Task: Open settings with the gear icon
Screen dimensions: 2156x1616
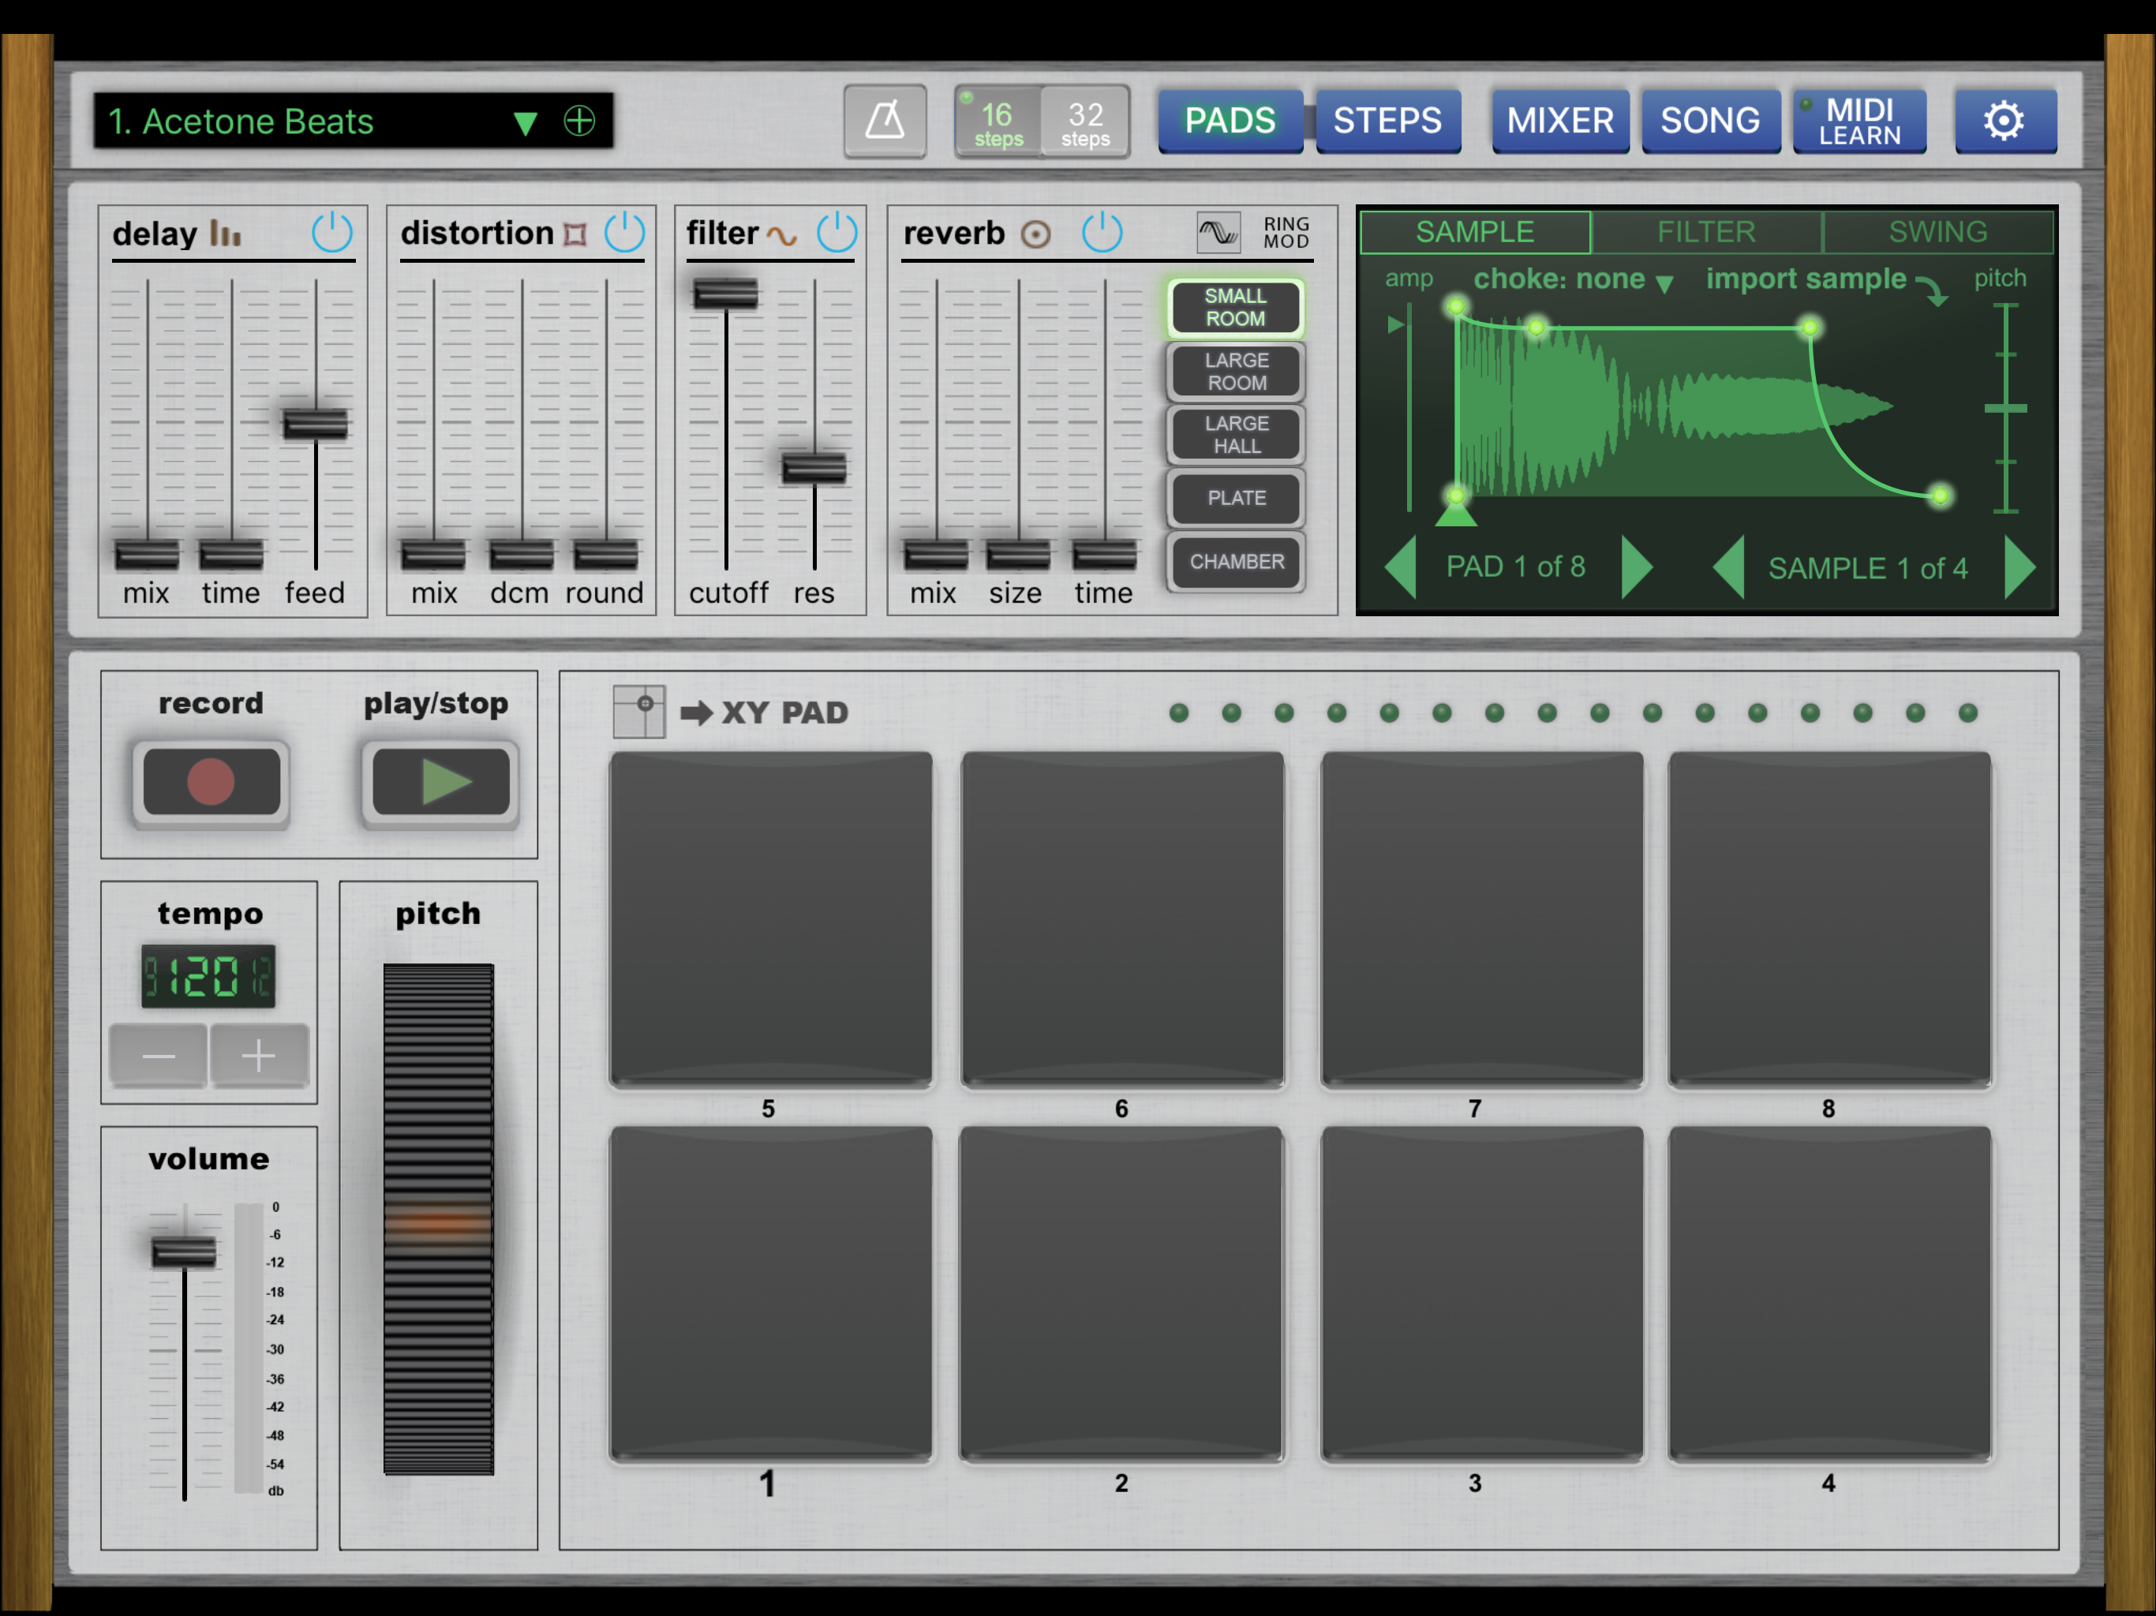Action: (2004, 121)
